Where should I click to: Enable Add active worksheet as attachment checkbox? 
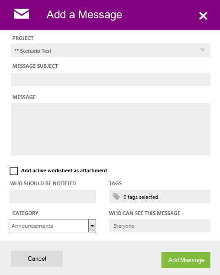(14, 171)
